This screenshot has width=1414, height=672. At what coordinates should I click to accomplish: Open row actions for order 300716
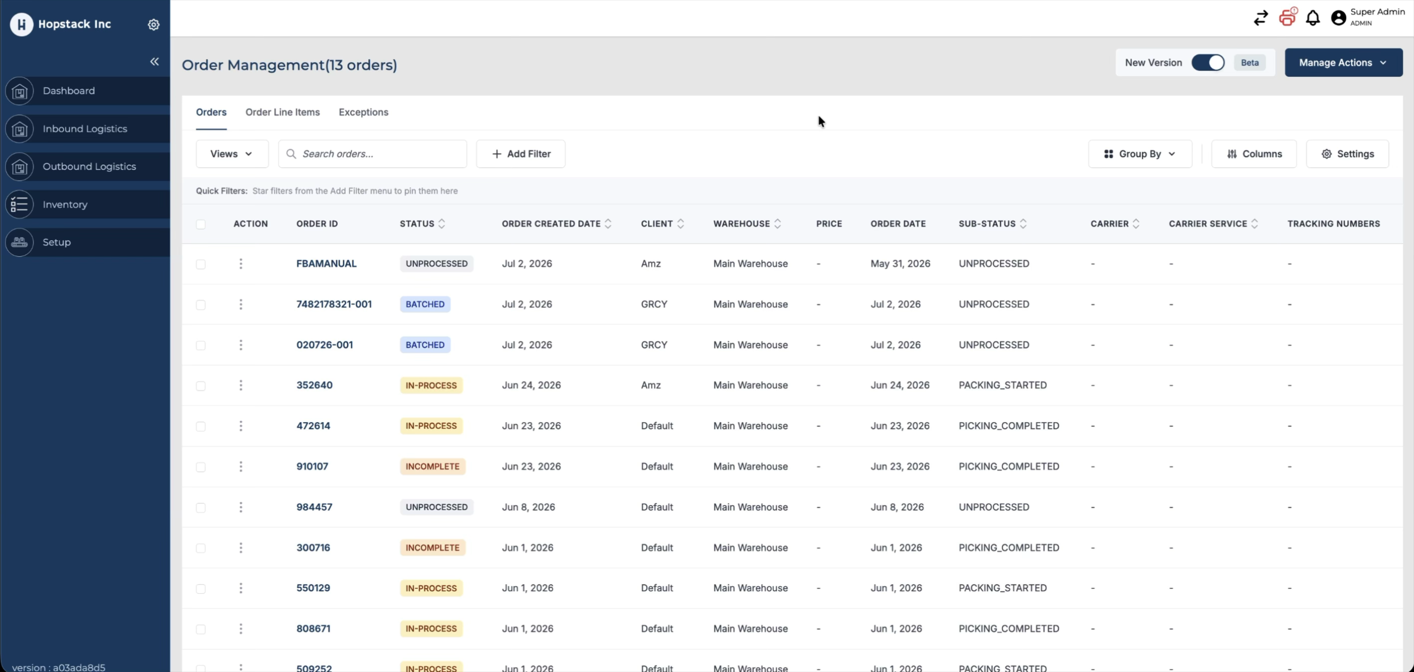click(240, 548)
